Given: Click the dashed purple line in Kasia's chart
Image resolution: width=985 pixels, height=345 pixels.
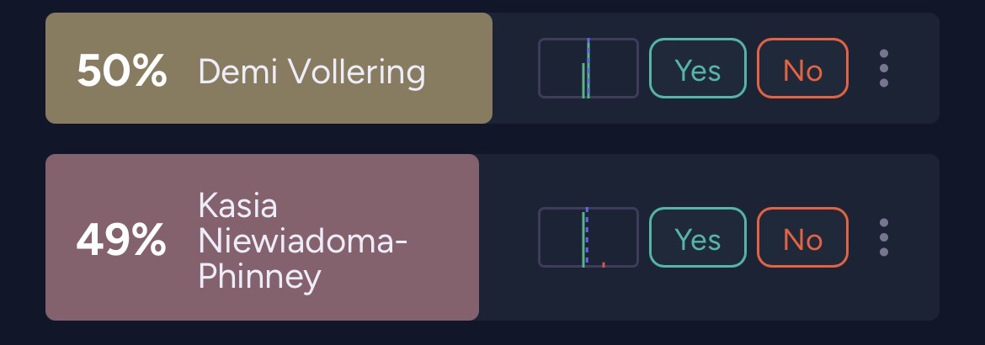Looking at the screenshot, I should 587,237.
